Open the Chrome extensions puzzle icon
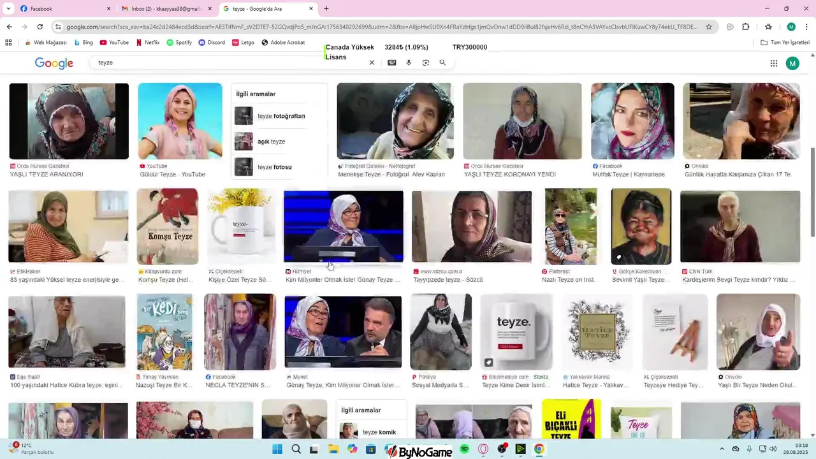 point(746,27)
